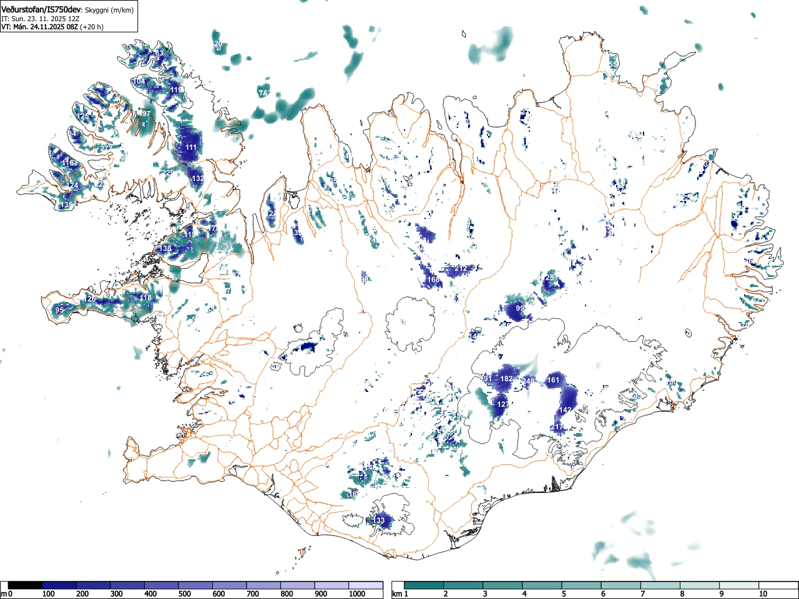This screenshot has width=799, height=599.
Task: Click the offshore value '762' north of Iceland
Action: click(264, 93)
